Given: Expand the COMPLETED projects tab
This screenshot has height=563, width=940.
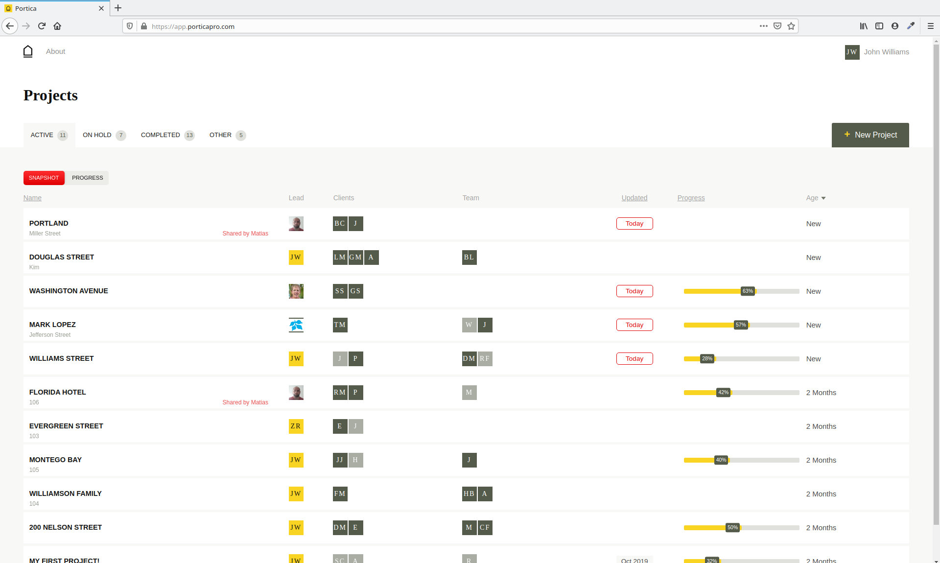Looking at the screenshot, I should [x=166, y=135].
